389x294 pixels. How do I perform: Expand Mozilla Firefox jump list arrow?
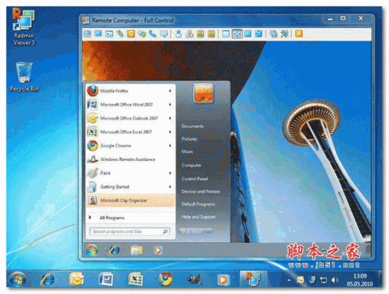pyautogui.click(x=171, y=91)
